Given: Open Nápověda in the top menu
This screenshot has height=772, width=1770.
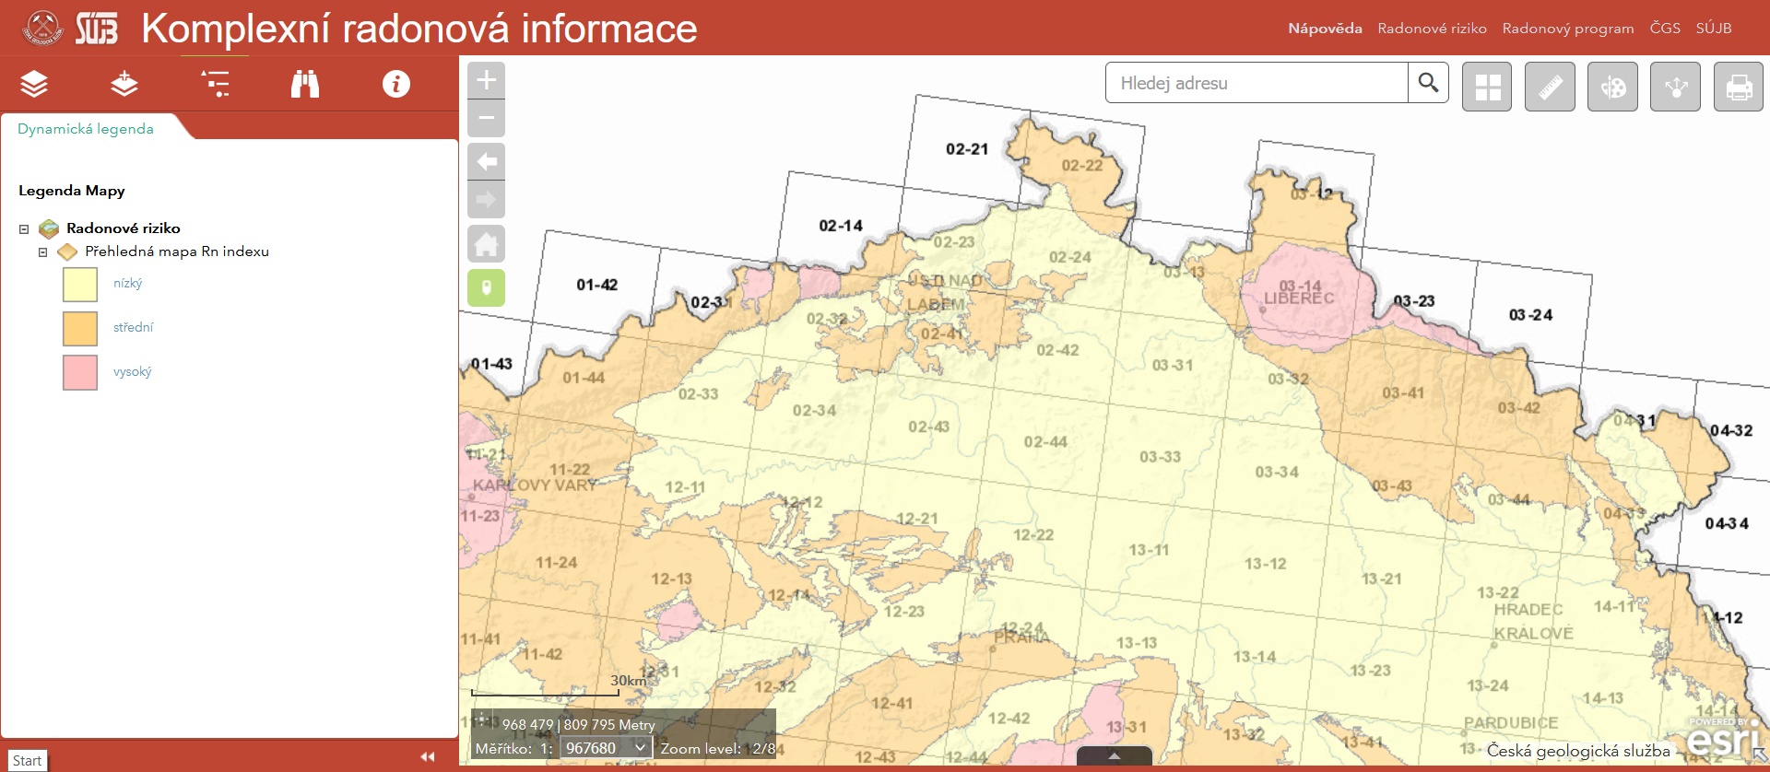Looking at the screenshot, I should click(x=1325, y=29).
